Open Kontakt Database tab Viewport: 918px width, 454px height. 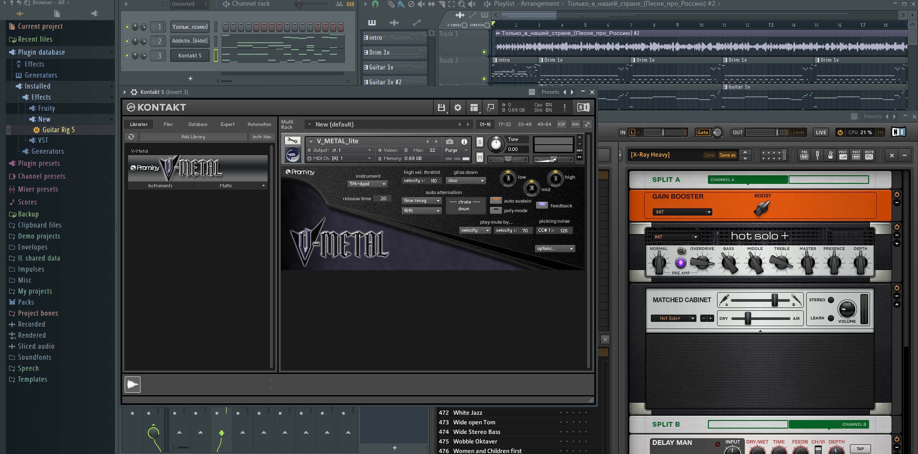(x=198, y=125)
